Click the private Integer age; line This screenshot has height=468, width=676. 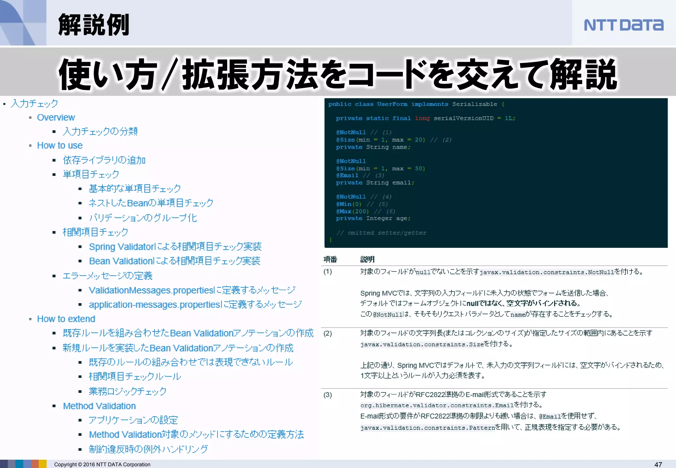click(373, 218)
